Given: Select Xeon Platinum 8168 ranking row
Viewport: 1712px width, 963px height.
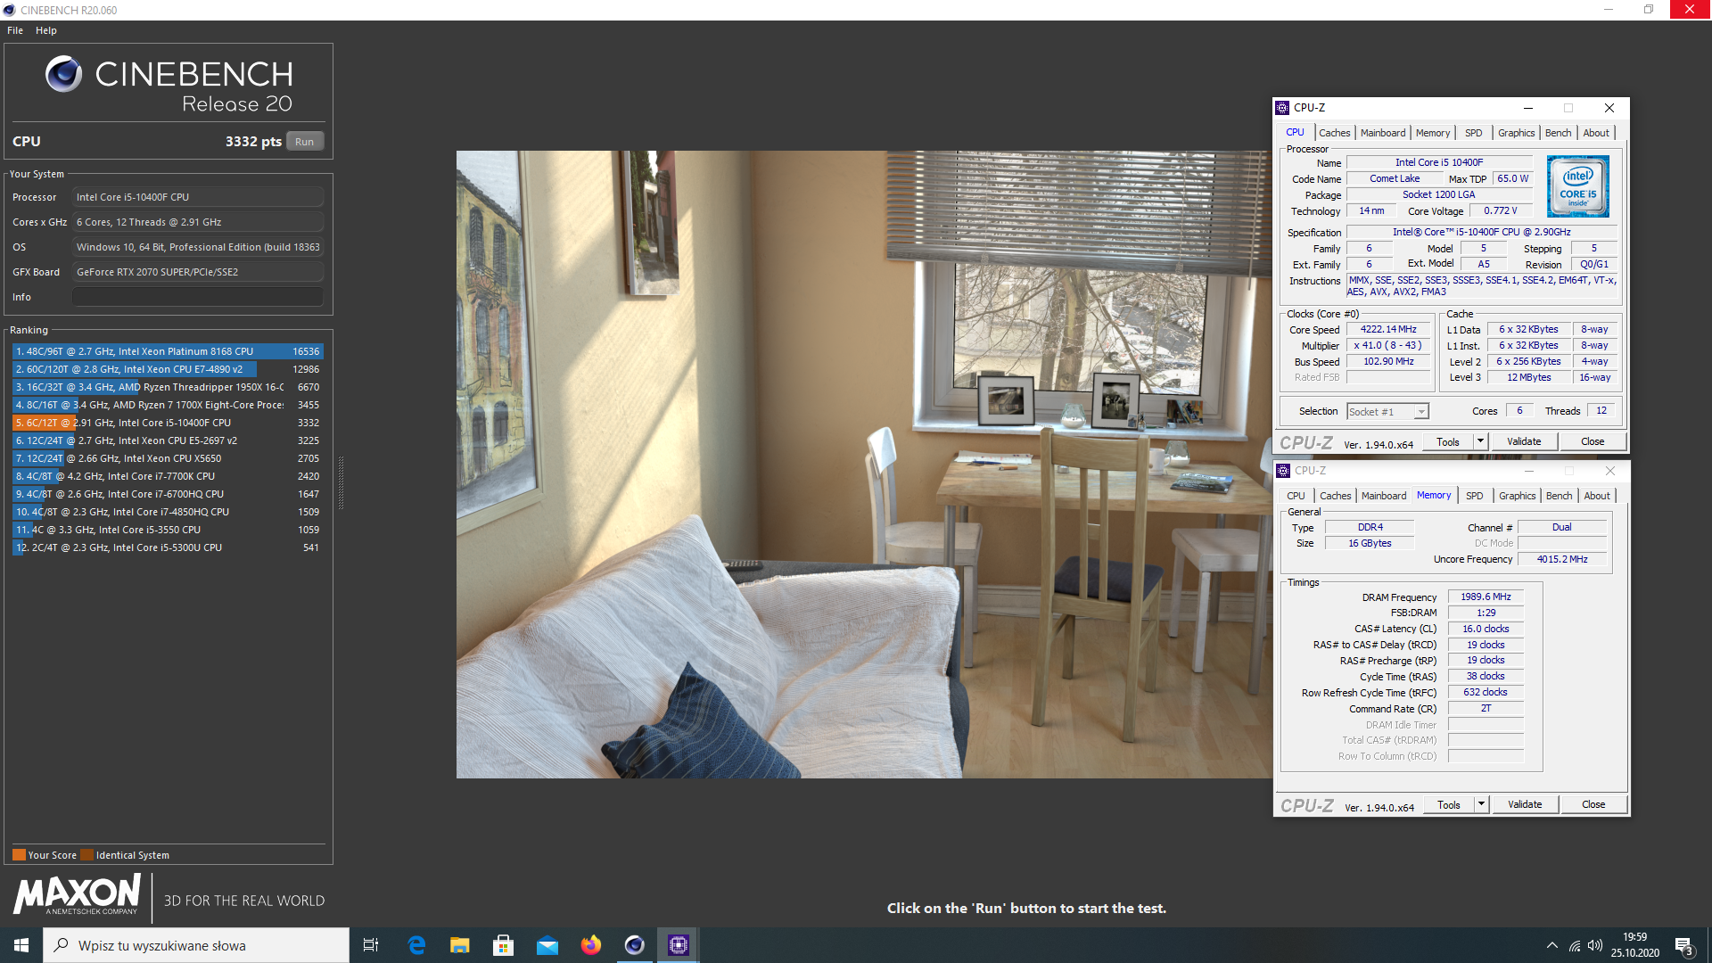Looking at the screenshot, I should pyautogui.click(x=168, y=351).
